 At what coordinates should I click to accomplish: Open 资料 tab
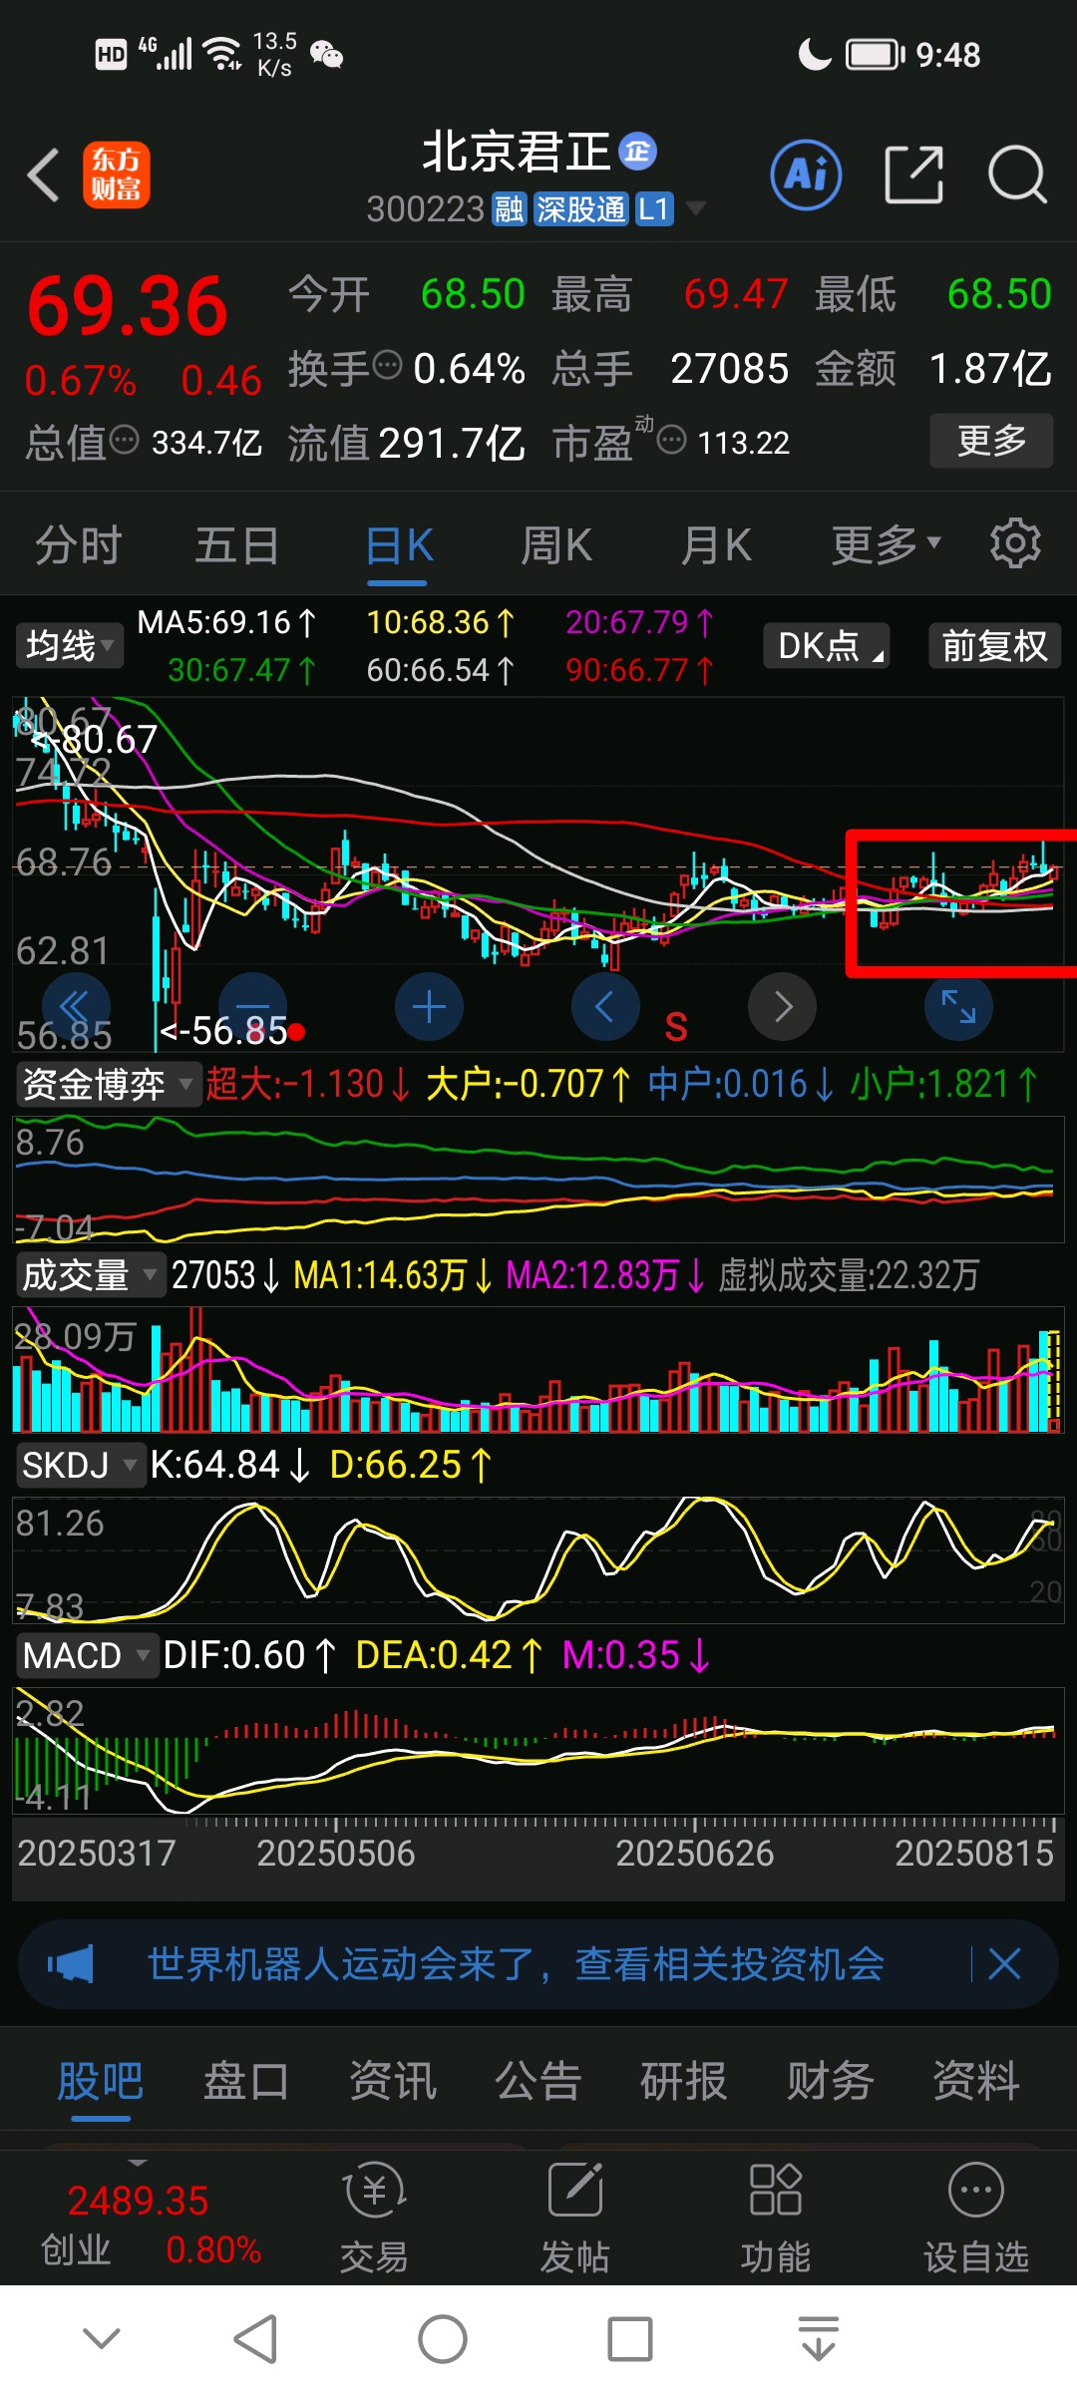click(x=976, y=2081)
